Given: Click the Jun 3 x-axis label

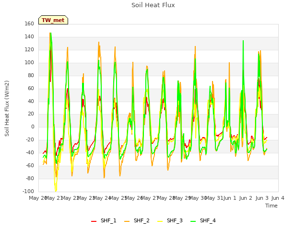Looking at the screenshot, I should [262, 198].
